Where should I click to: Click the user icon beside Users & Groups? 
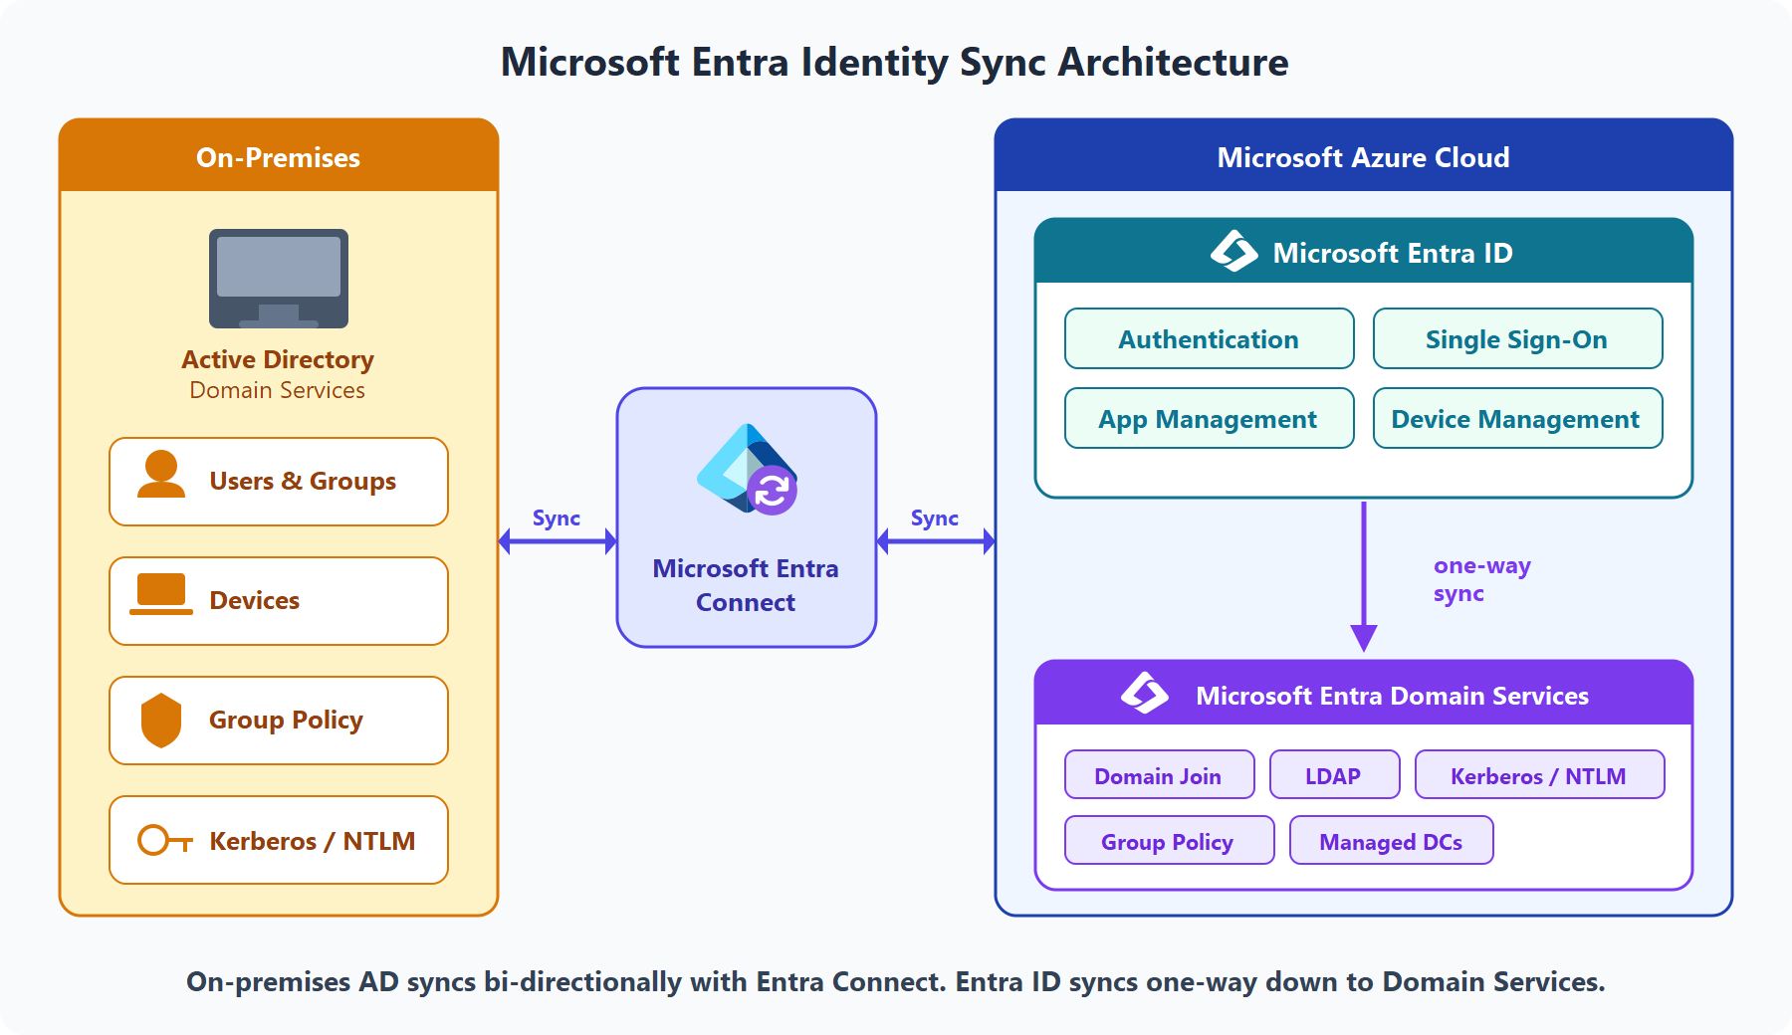(161, 474)
